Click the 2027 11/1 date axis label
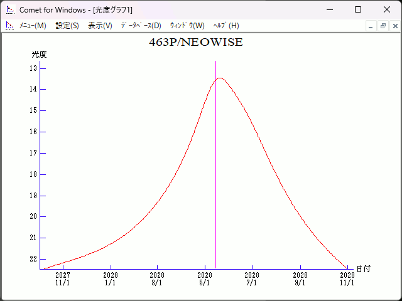 63,278
